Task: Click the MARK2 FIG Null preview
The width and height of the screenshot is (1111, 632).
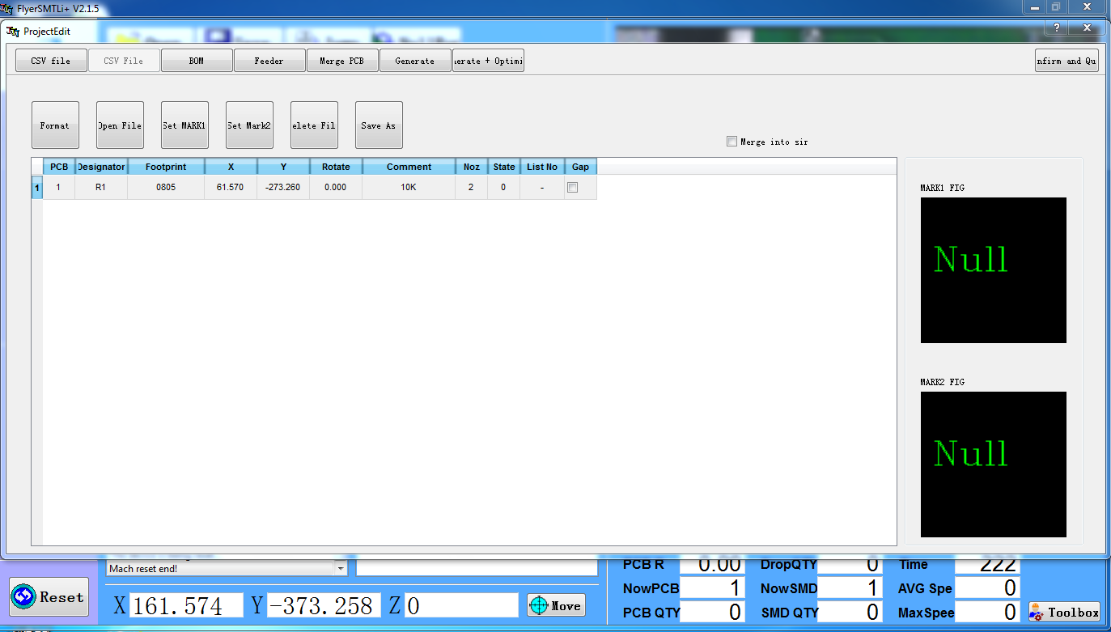Action: tap(994, 464)
